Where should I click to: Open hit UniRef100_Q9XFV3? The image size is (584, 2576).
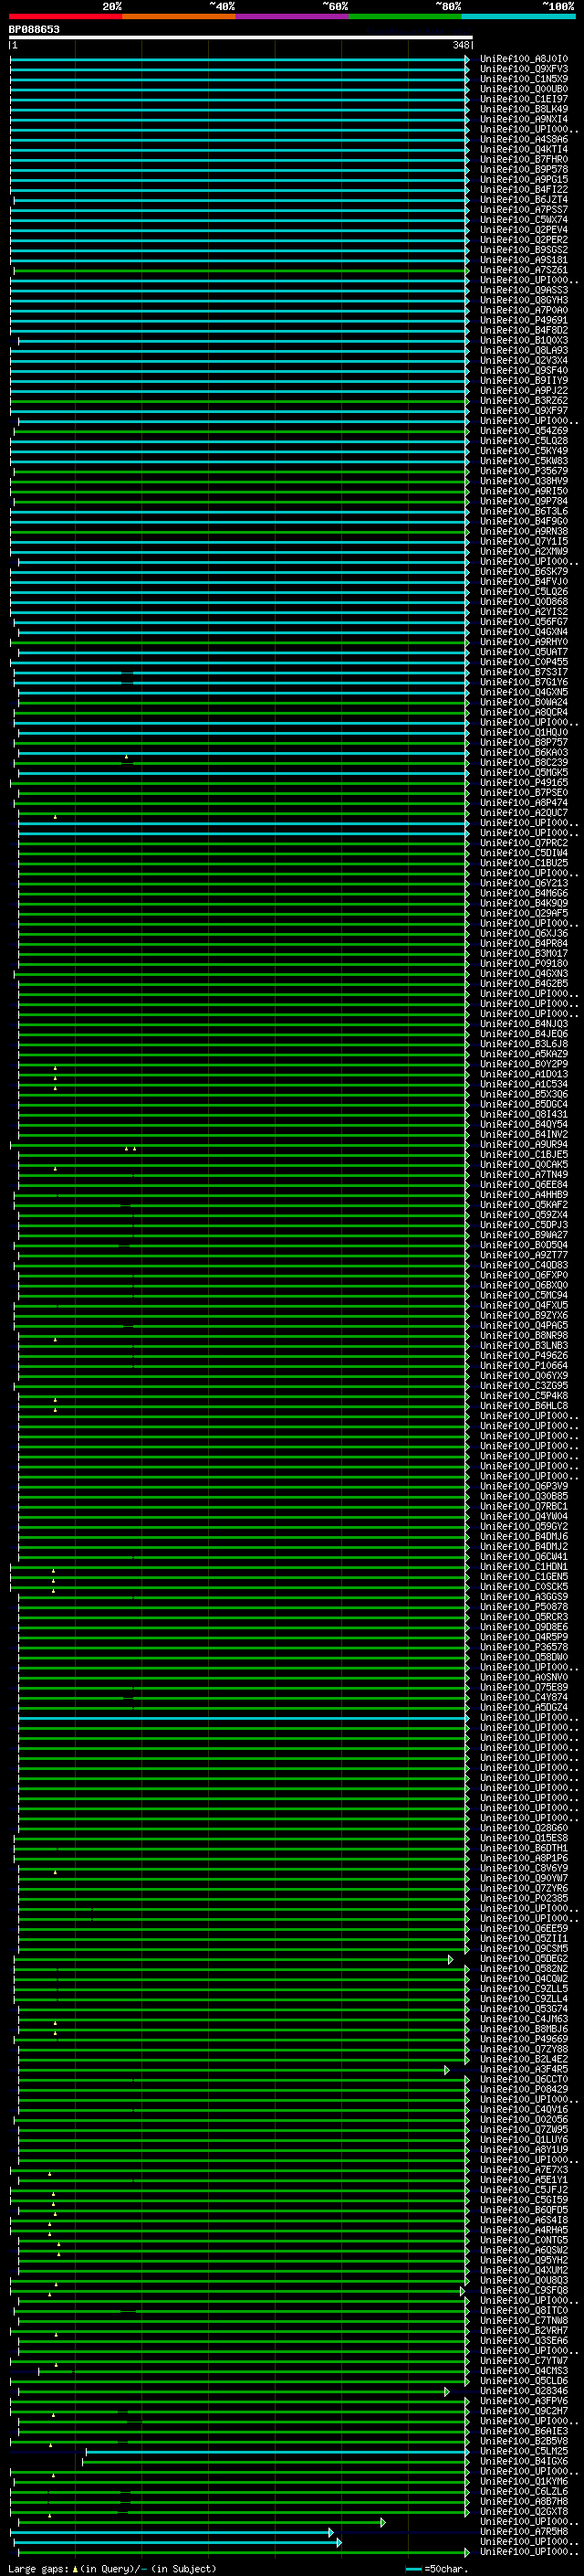click(524, 69)
